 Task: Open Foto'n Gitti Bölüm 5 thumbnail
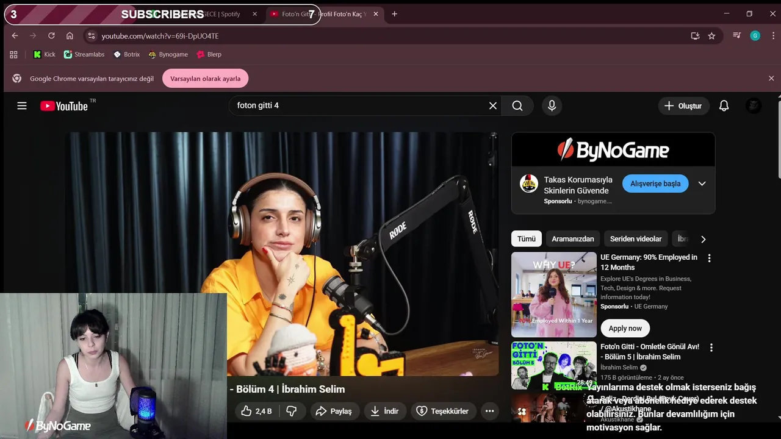pos(554,365)
